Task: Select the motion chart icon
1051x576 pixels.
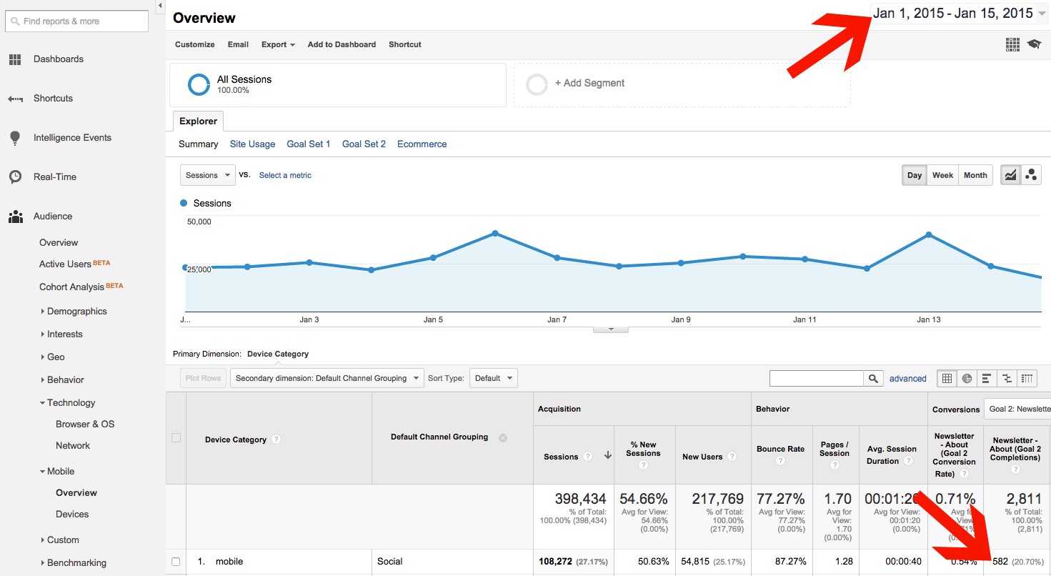Action: click(1031, 175)
